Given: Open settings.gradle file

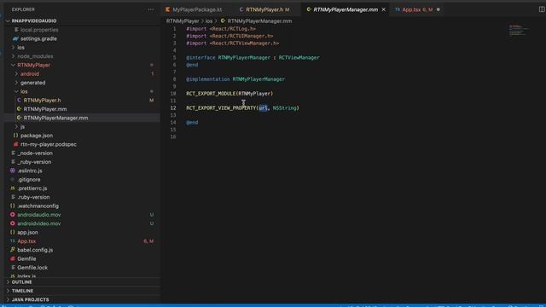Looking at the screenshot, I should point(38,38).
